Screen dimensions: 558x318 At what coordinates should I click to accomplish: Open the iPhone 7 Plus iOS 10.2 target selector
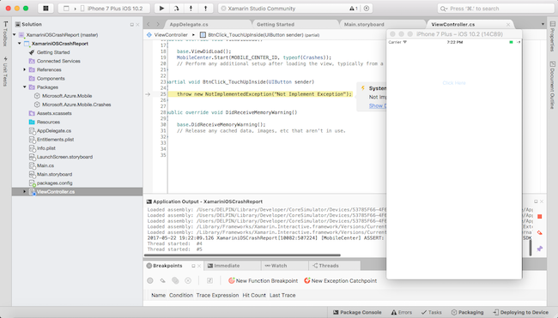[x=112, y=9]
